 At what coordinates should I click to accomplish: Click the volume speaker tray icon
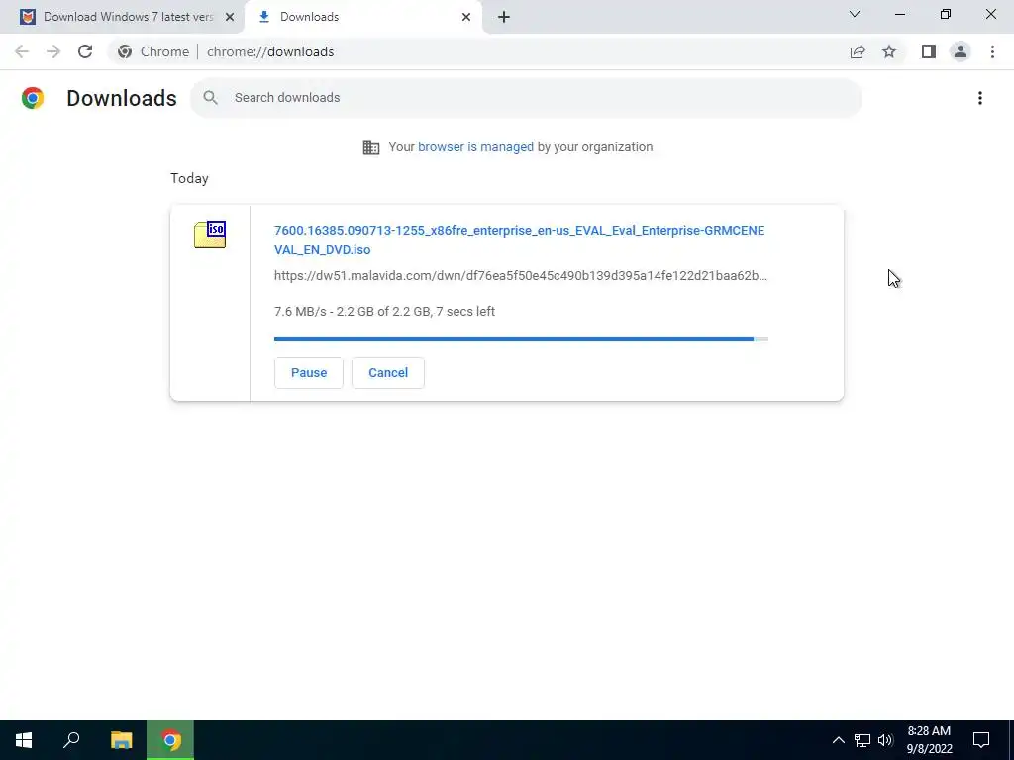[885, 740]
